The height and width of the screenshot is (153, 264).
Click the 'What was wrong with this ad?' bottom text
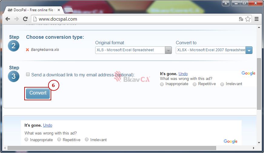[x=51, y=133]
